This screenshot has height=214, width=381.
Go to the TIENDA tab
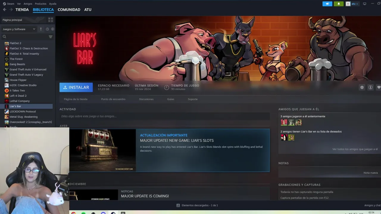click(x=22, y=10)
